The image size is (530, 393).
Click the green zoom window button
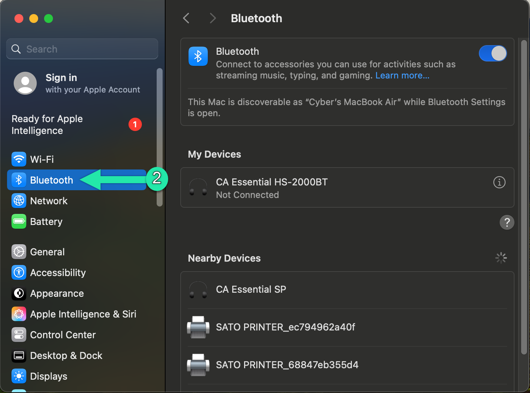pyautogui.click(x=49, y=19)
